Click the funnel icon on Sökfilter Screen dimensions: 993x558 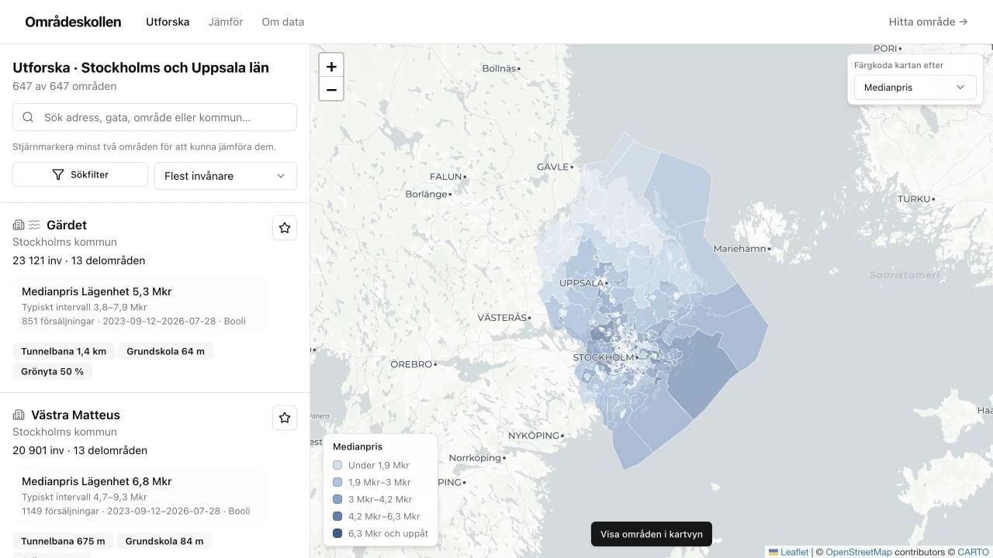(57, 175)
